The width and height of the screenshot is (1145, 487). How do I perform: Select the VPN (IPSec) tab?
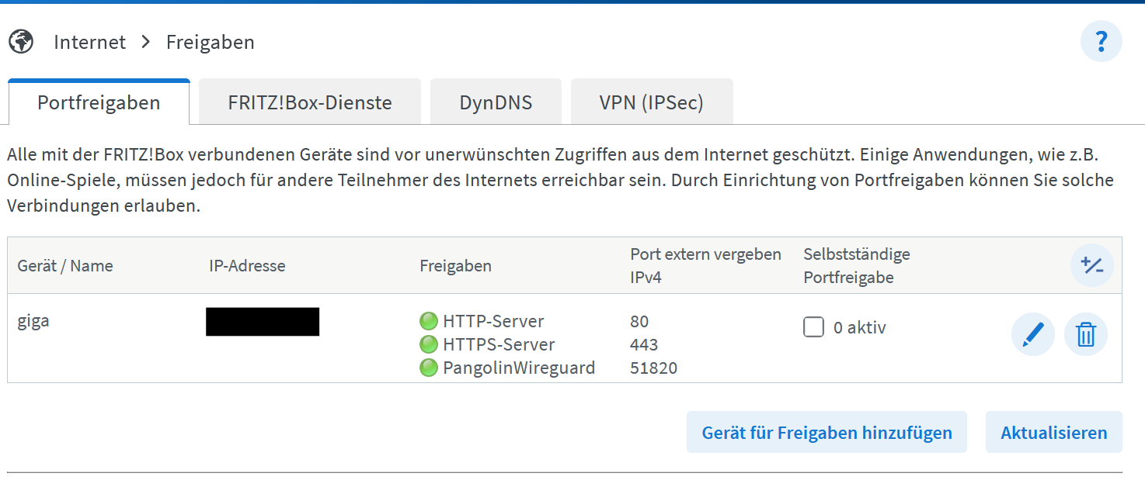651,102
